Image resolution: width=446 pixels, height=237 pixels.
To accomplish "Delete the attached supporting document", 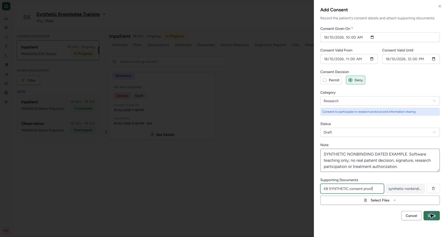I will [433, 189].
